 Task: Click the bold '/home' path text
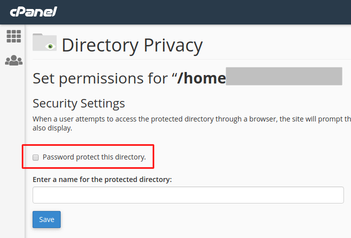[x=201, y=78]
